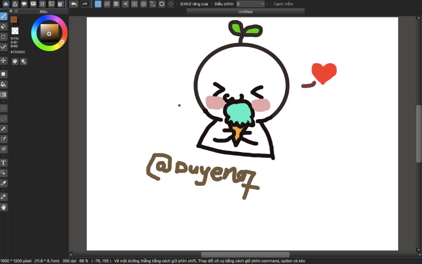This screenshot has height=264, width=422.
Task: Open the speech bubble comment icon
Action: pos(24,4)
